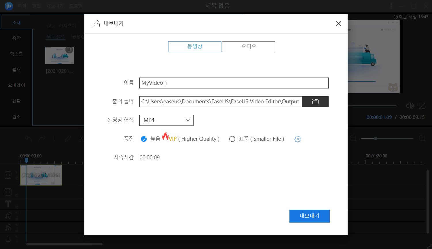Open quality settings via the gear icon
Screen dimensions: 432x249
[298, 139]
